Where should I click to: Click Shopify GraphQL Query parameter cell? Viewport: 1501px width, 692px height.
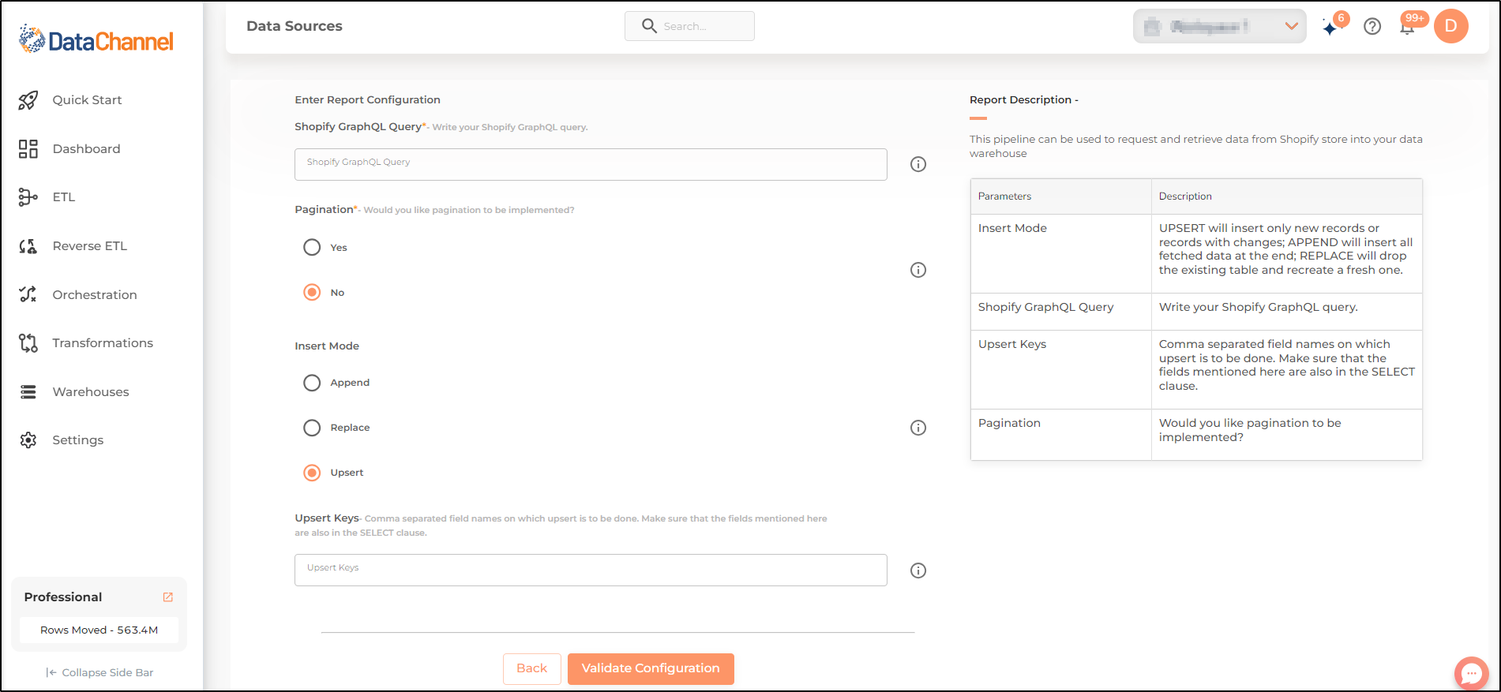[x=1060, y=312]
